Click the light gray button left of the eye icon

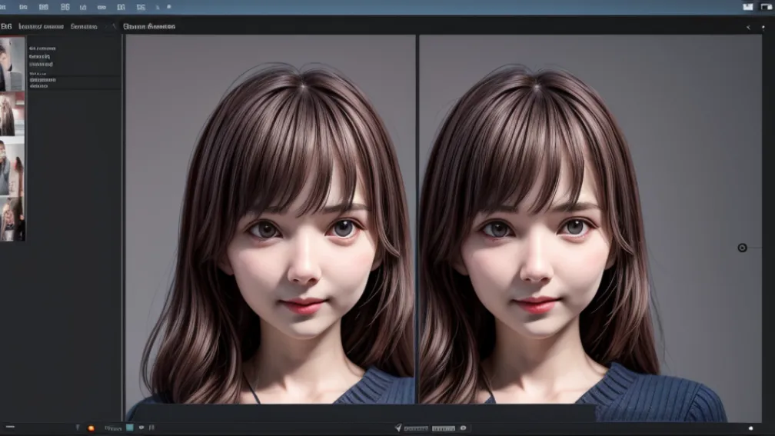tap(443, 428)
